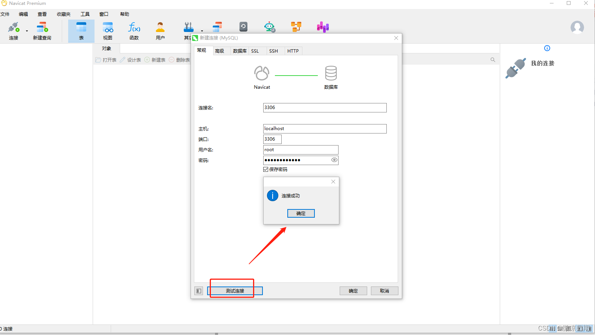Click the Query toolbar icon beside Others
595x335 pixels.
[x=217, y=27]
